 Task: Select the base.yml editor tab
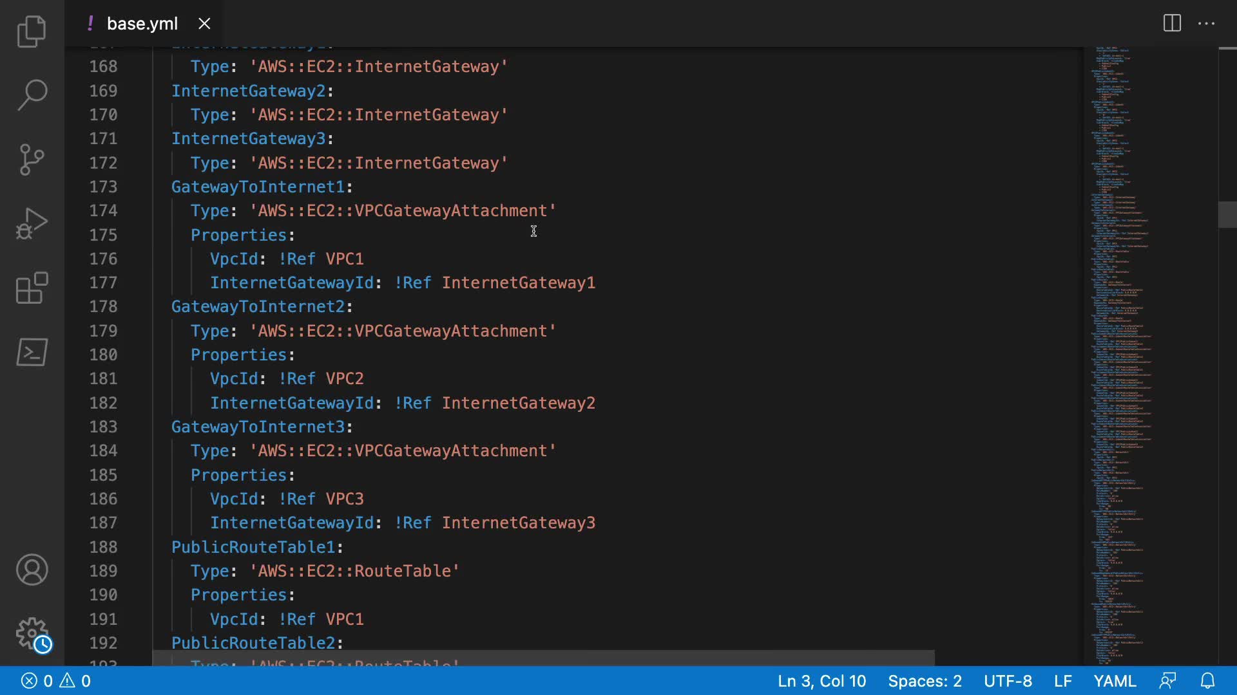click(x=142, y=24)
